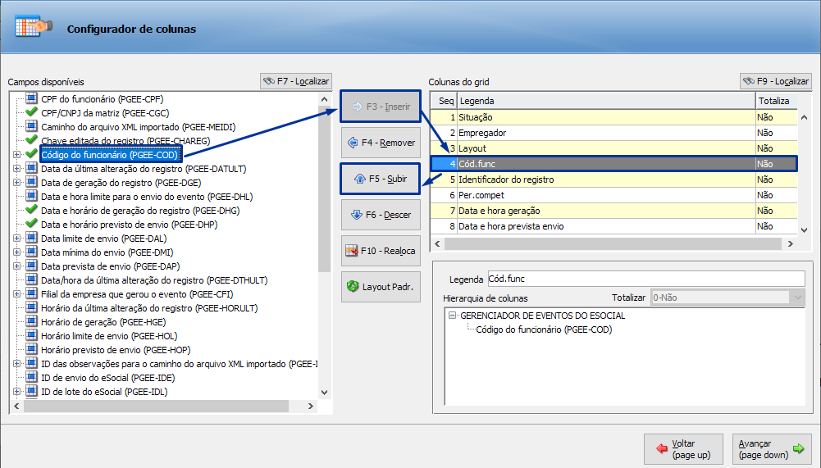The width and height of the screenshot is (821, 468).
Task: Click checkmark icon of Código do funcionário
Action: point(31,153)
